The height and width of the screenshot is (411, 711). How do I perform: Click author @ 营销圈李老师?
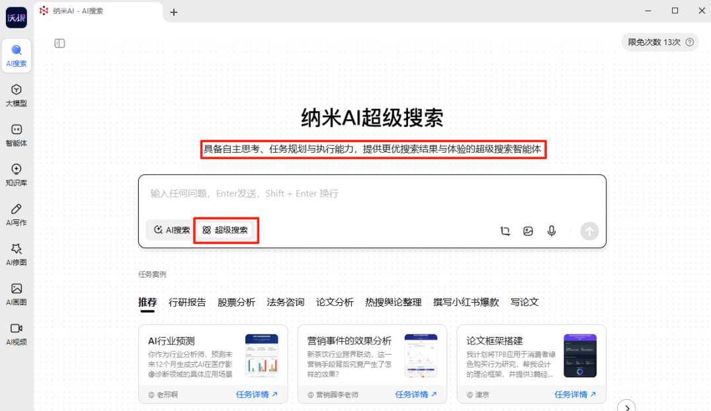point(333,394)
